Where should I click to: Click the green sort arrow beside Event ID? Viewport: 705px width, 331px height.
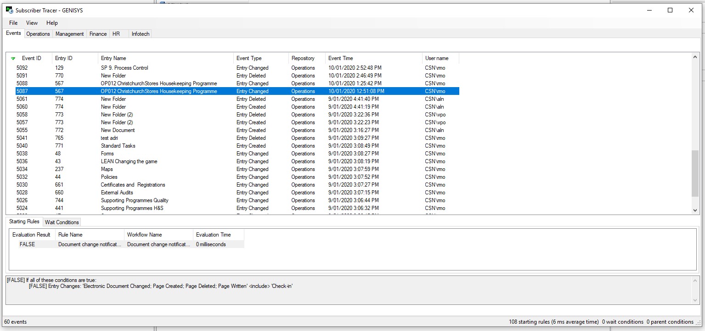pyautogui.click(x=13, y=59)
